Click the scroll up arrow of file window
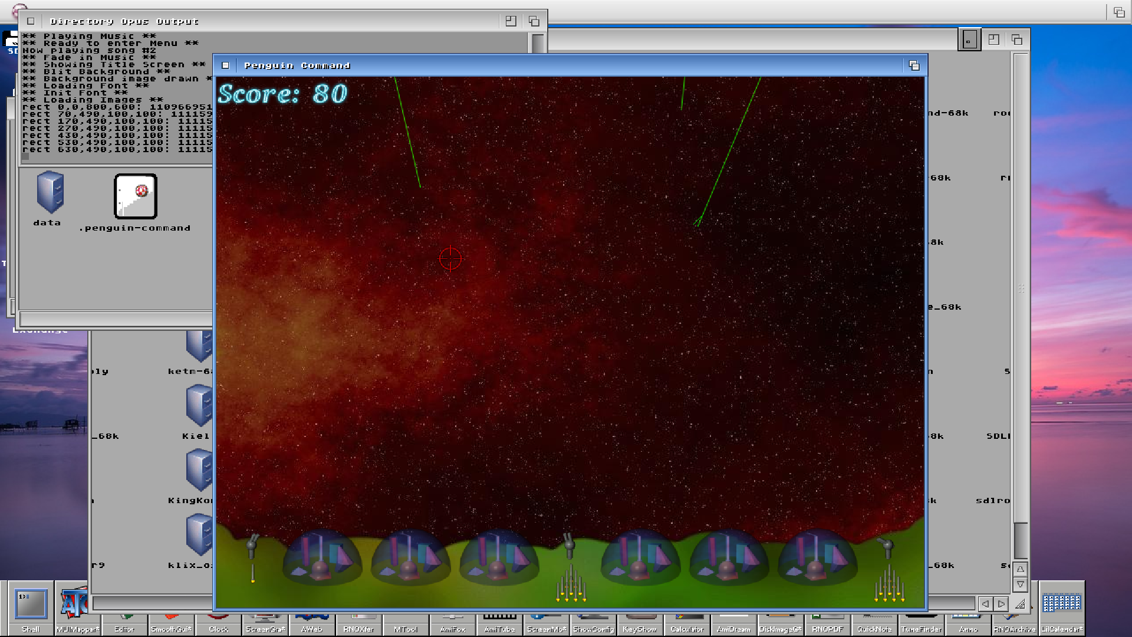 [1021, 569]
